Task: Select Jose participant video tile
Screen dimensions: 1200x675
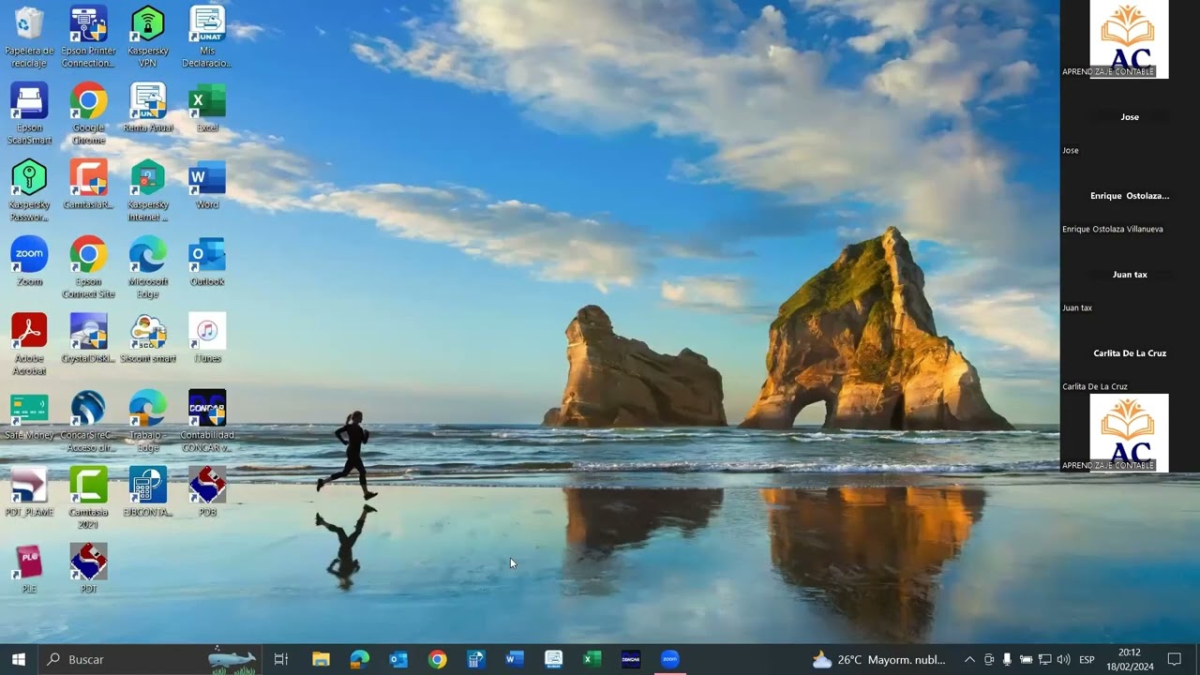Action: click(x=1130, y=118)
